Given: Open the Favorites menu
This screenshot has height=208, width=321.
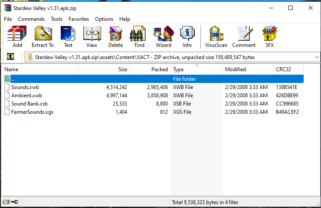Looking at the screenshot, I should click(x=79, y=19).
